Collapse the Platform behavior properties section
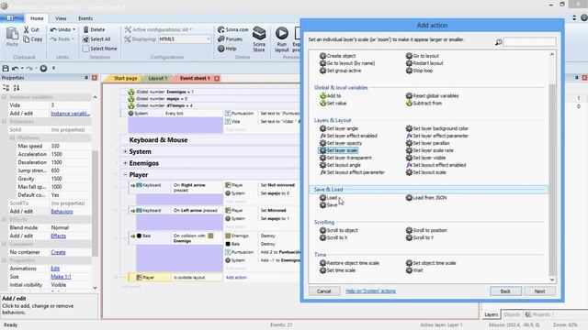The width and height of the screenshot is (588, 330). point(12,137)
